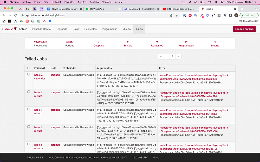Image resolution: width=260 pixels, height=162 pixels.
Task: Click the AdBlock Plus extension icon
Action: pos(190,15)
